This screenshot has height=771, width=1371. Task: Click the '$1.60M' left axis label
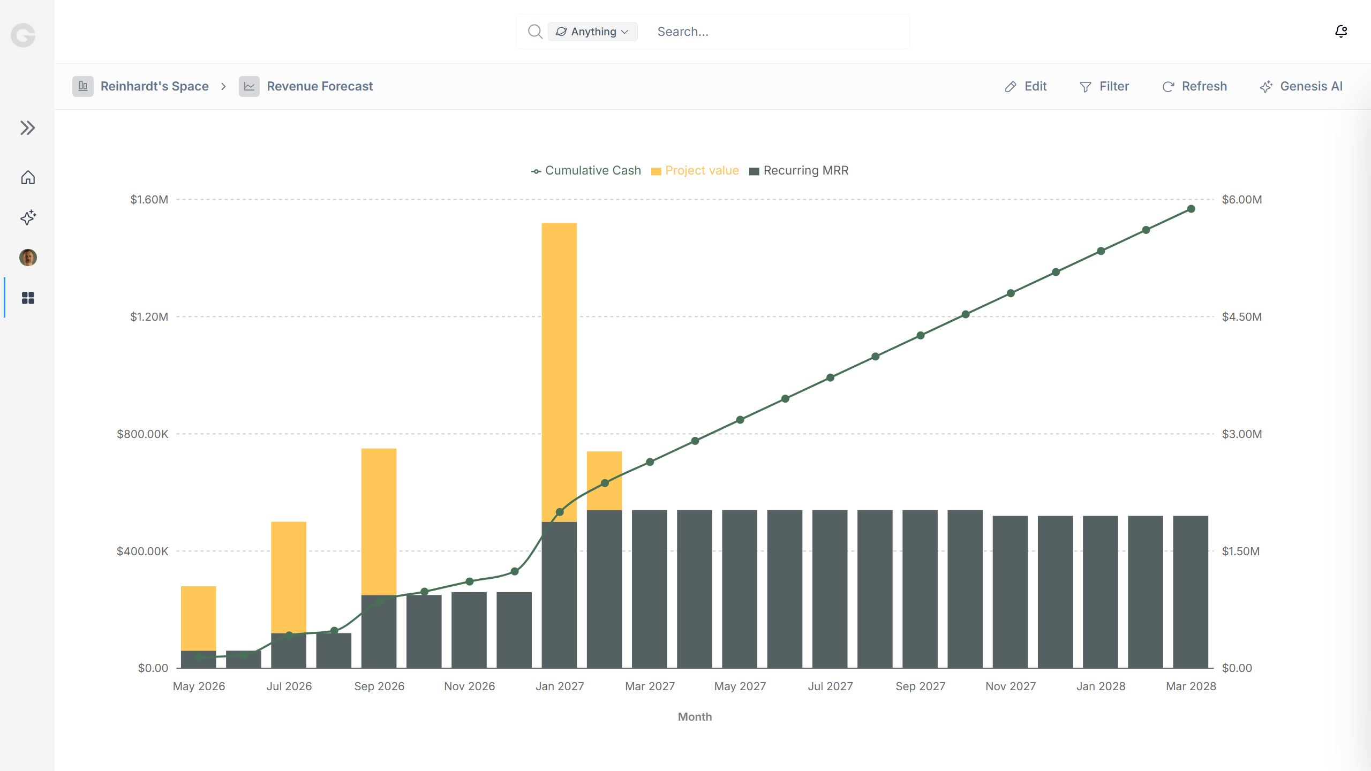(149, 200)
